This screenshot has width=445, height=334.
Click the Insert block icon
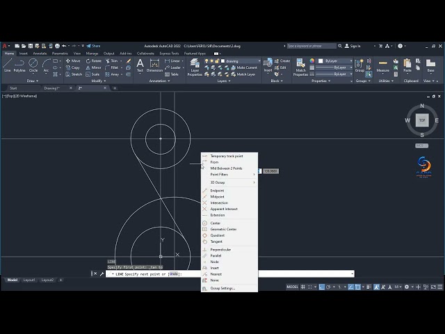coord(268,65)
